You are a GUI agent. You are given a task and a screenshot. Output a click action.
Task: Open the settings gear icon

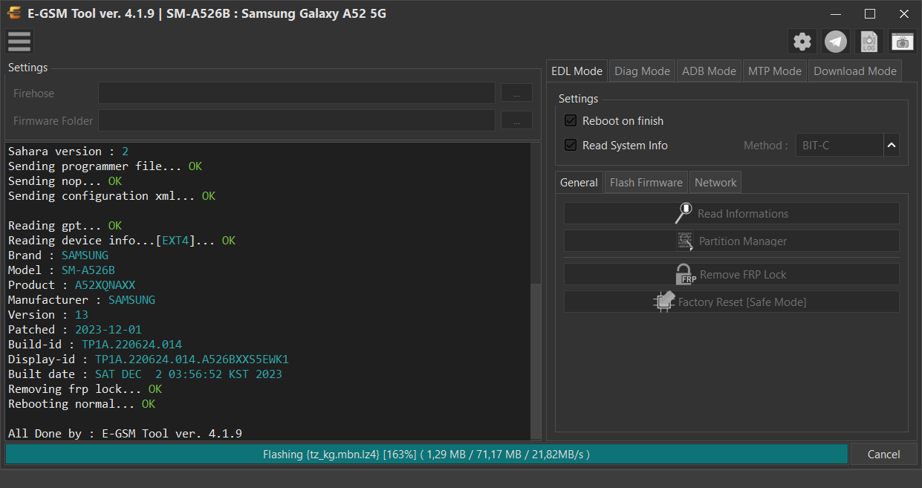click(802, 42)
